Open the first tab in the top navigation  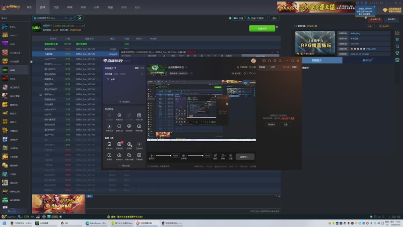click(29, 7)
